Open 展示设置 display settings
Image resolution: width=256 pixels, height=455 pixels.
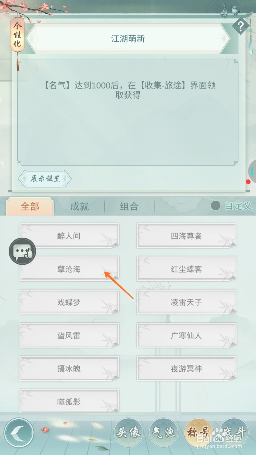(x=45, y=179)
